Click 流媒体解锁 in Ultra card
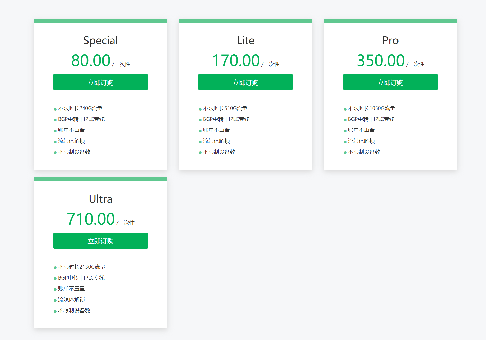Image resolution: width=486 pixels, height=340 pixels. [x=71, y=300]
